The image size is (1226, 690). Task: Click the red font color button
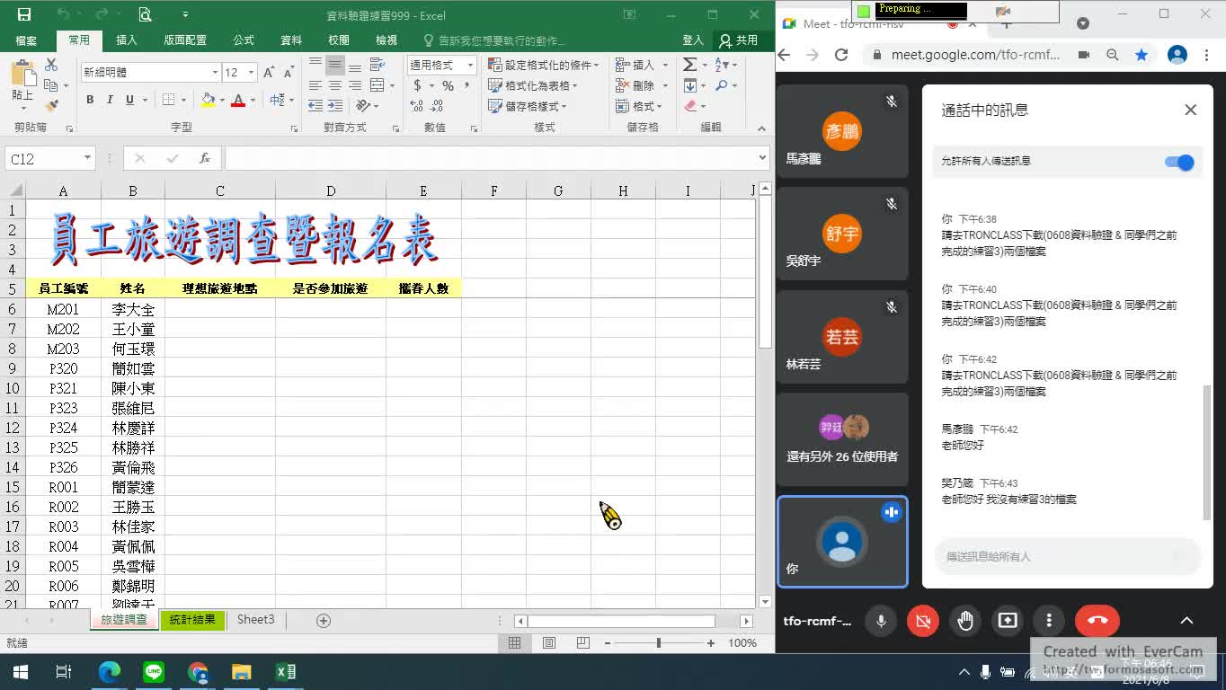coord(238,100)
